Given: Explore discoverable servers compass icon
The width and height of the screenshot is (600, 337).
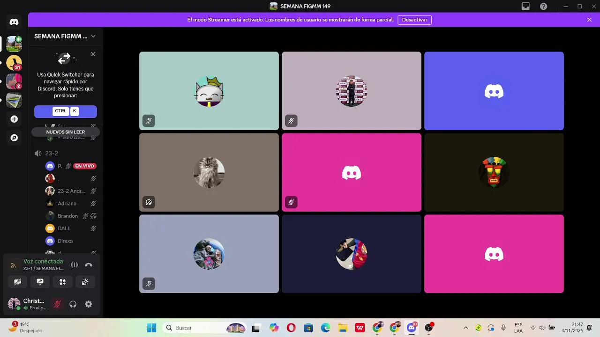Looking at the screenshot, I should coord(14,138).
